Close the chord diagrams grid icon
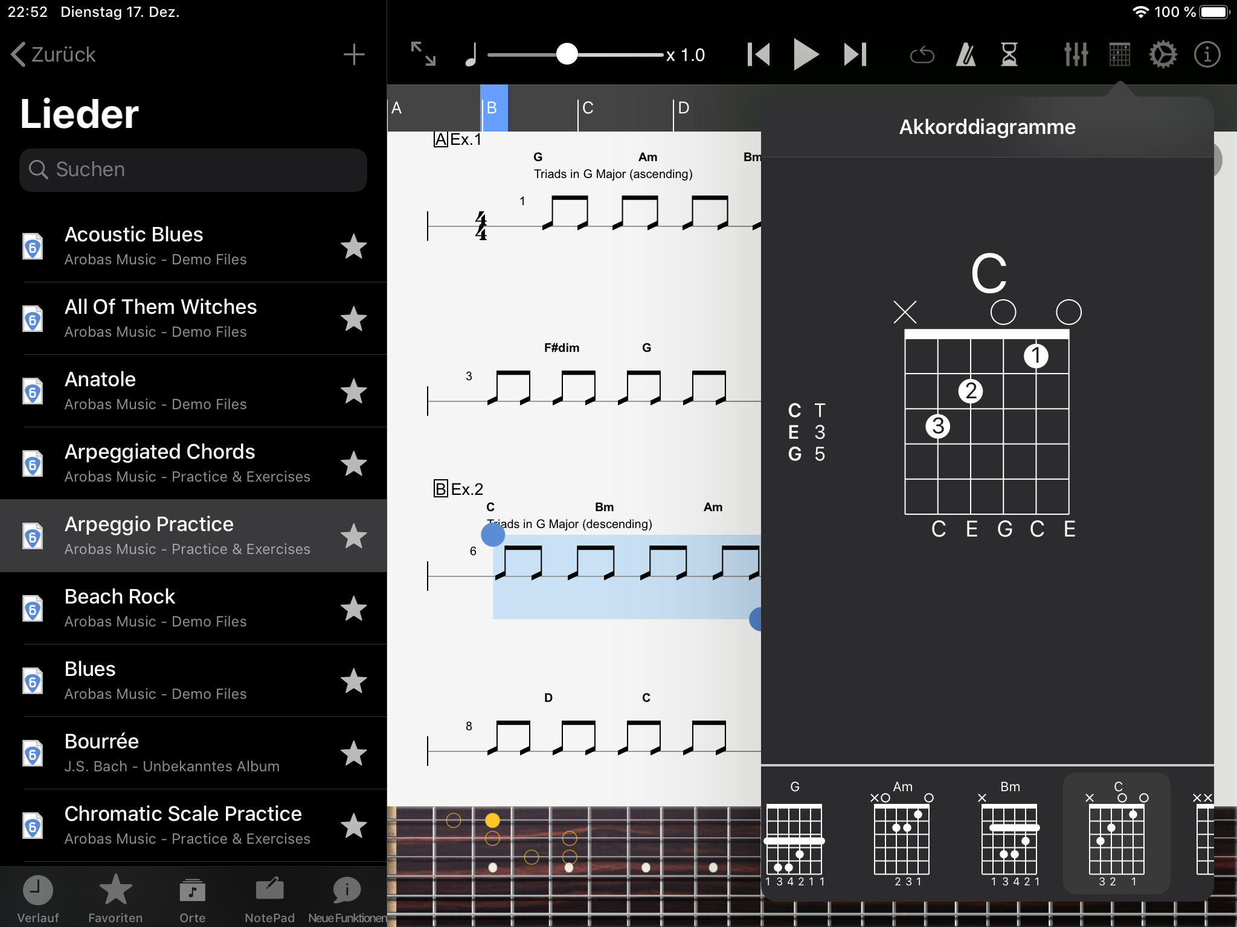1237x927 pixels. point(1119,55)
